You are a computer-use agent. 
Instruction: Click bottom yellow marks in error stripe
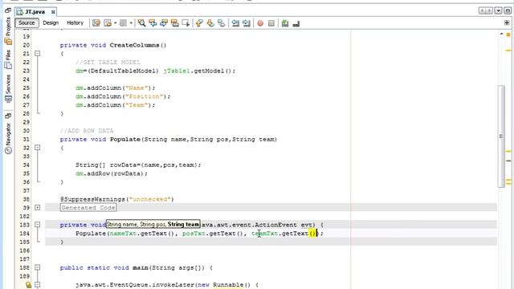coord(508,181)
